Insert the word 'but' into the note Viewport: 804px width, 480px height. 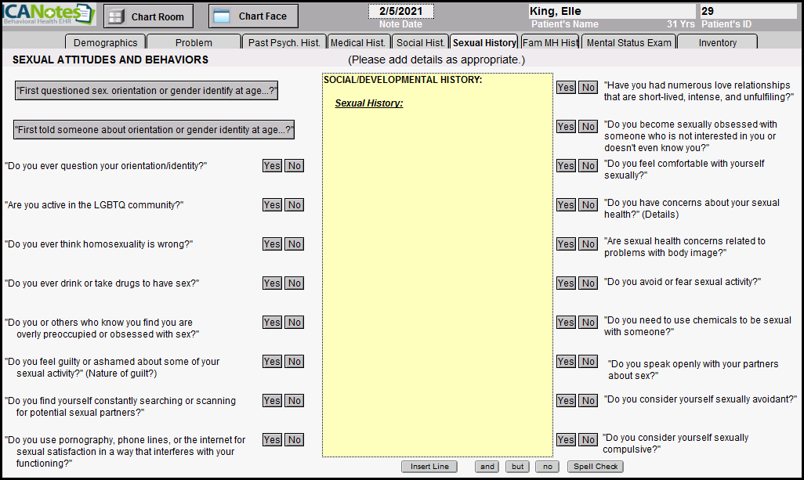click(x=517, y=467)
